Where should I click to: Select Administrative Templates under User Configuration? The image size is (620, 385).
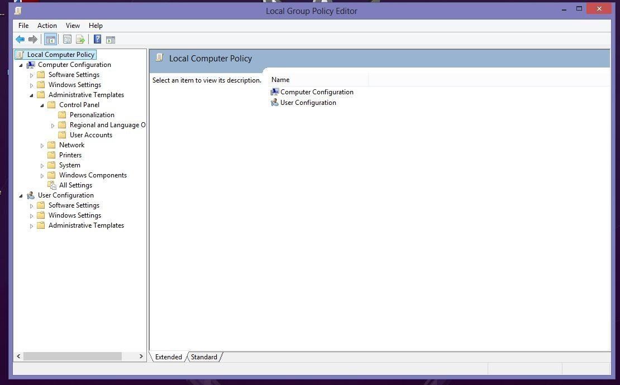pos(86,225)
